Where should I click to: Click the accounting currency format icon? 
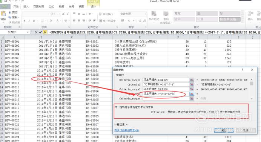click(x=123, y=21)
